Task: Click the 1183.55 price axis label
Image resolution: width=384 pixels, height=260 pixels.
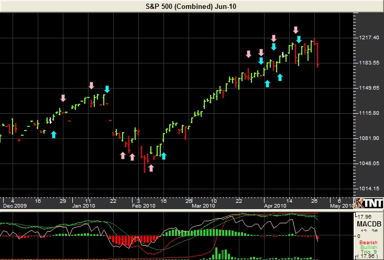Action: point(369,63)
